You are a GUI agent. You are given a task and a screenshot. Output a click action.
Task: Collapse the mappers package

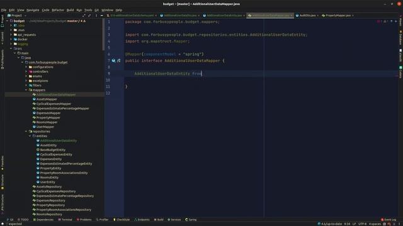(26, 90)
